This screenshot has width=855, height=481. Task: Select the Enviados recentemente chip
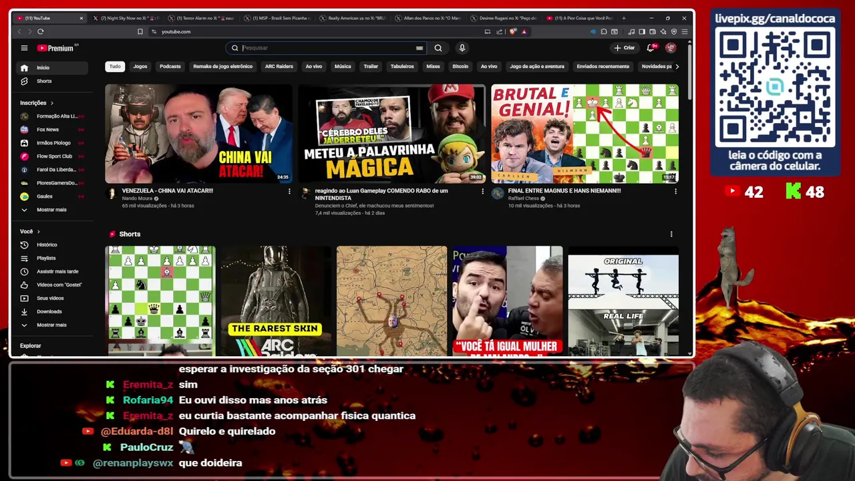(603, 66)
